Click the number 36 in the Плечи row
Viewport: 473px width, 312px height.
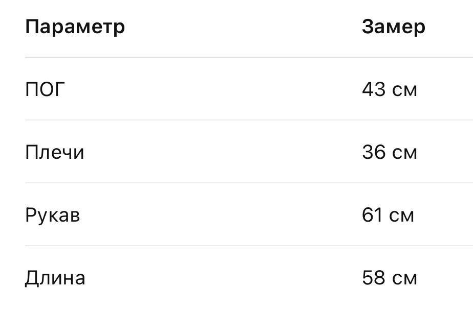click(x=374, y=152)
